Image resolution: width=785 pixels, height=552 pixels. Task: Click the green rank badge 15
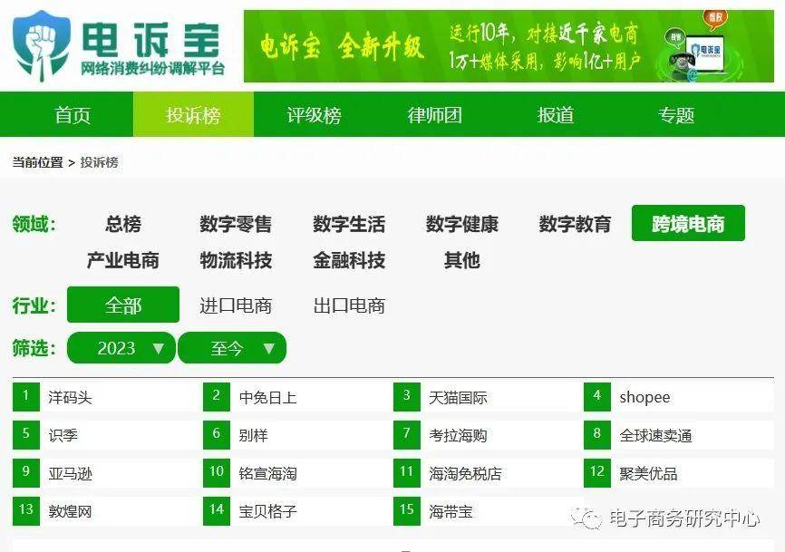[x=406, y=511]
